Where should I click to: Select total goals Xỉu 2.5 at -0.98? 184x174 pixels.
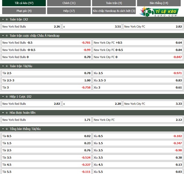(138, 150)
